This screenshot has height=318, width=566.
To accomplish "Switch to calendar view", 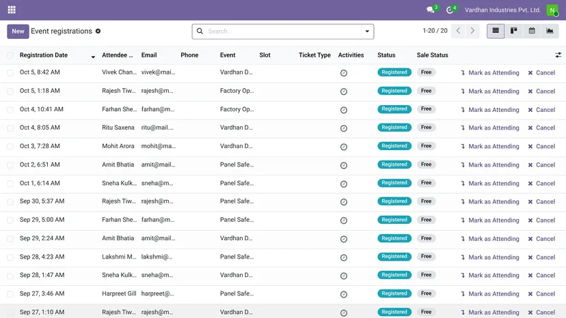I will (532, 31).
